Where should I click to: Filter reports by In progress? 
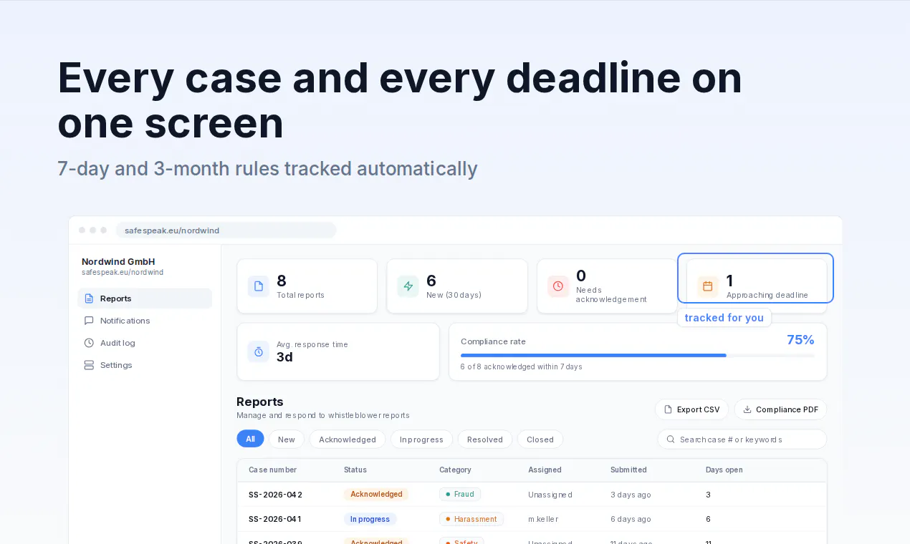pyautogui.click(x=421, y=439)
